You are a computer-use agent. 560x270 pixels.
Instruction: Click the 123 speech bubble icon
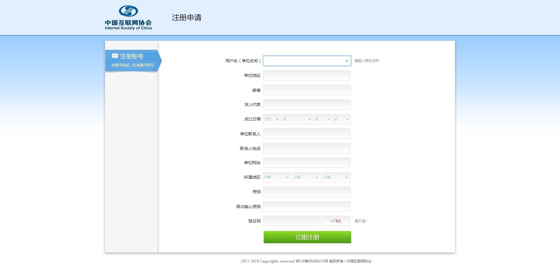pos(115,56)
